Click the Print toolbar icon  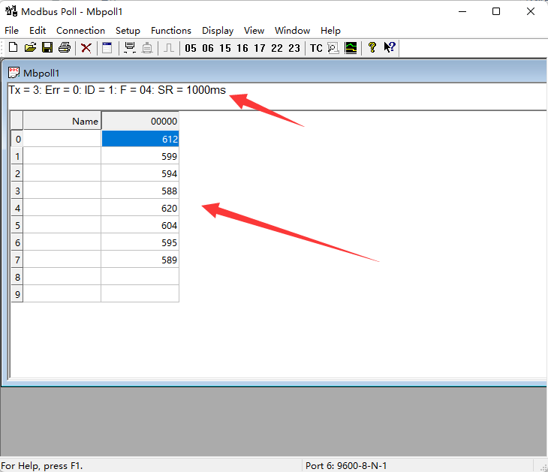[x=65, y=47]
